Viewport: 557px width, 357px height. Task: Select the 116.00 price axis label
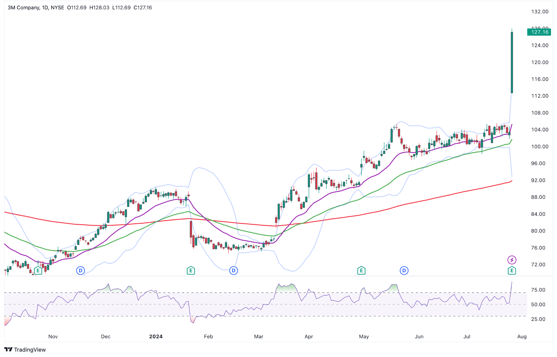pos(540,79)
